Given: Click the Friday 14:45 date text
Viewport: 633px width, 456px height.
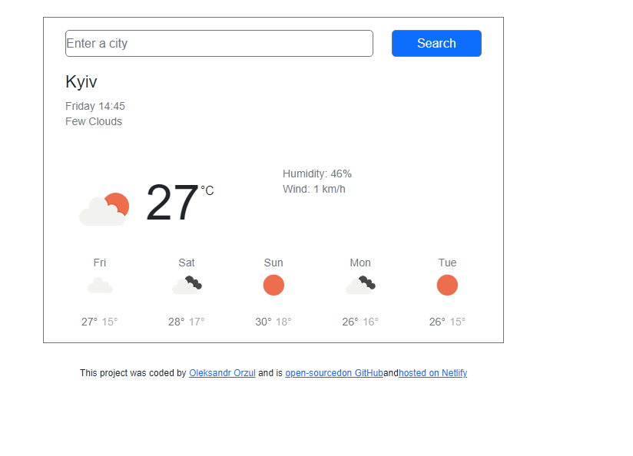Looking at the screenshot, I should click(x=95, y=106).
